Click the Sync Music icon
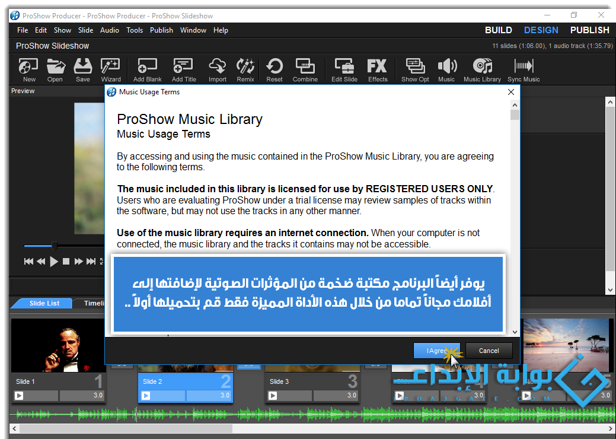This screenshot has height=439, width=616. 524,70
